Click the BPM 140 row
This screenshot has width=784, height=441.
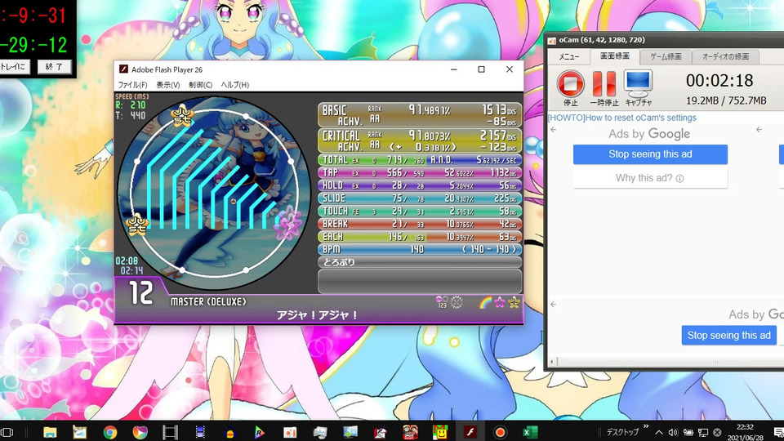420,249
